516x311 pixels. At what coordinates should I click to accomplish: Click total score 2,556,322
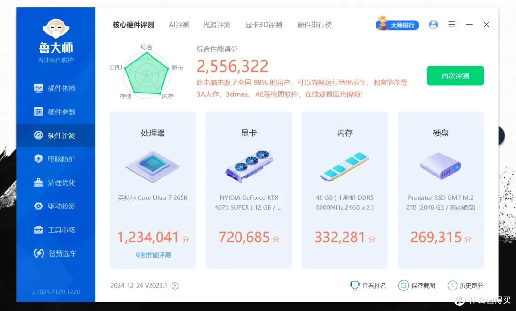[232, 66]
